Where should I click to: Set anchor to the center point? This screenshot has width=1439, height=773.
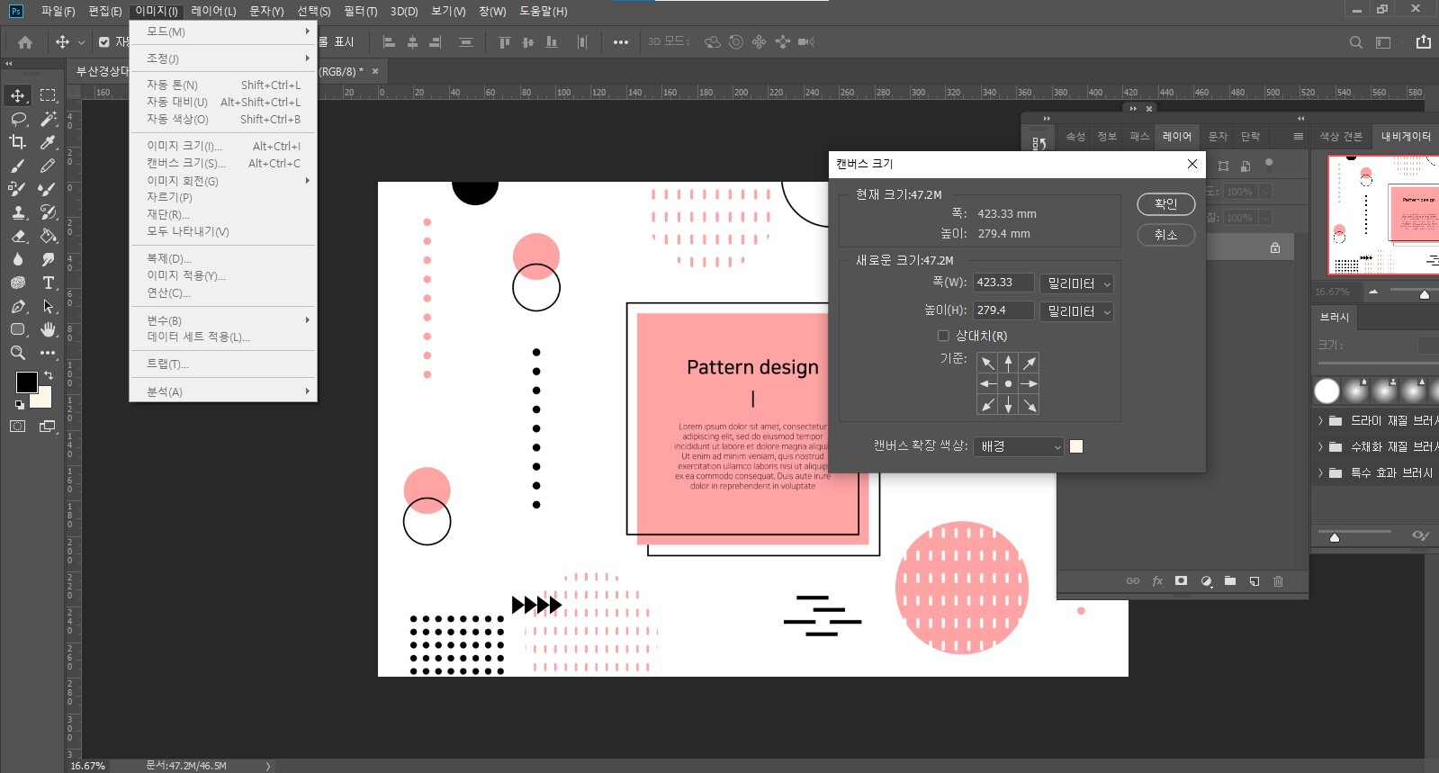pyautogui.click(x=1008, y=384)
